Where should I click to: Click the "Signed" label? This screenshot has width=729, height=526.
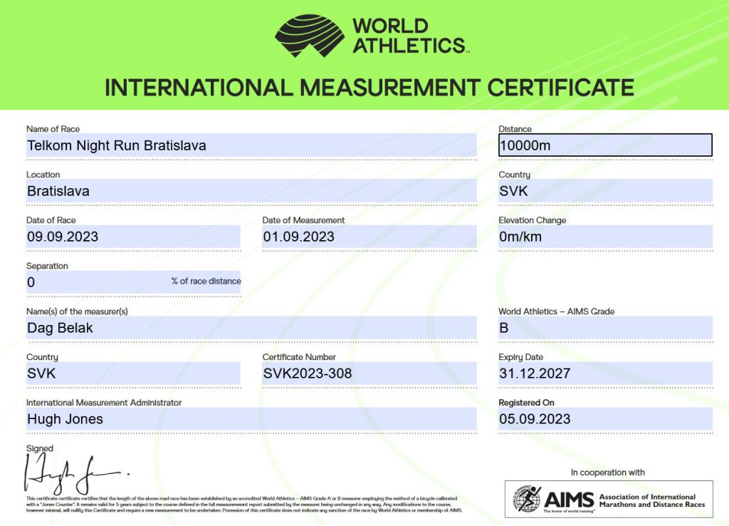40,448
